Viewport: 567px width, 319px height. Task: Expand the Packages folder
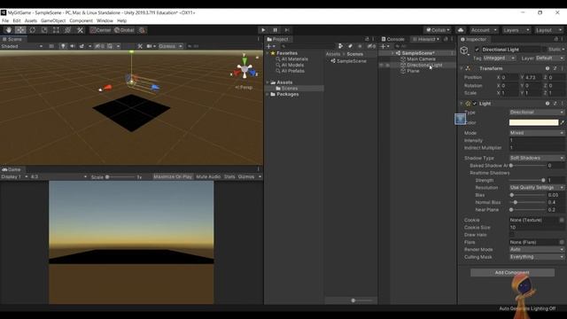pyautogui.click(x=268, y=95)
